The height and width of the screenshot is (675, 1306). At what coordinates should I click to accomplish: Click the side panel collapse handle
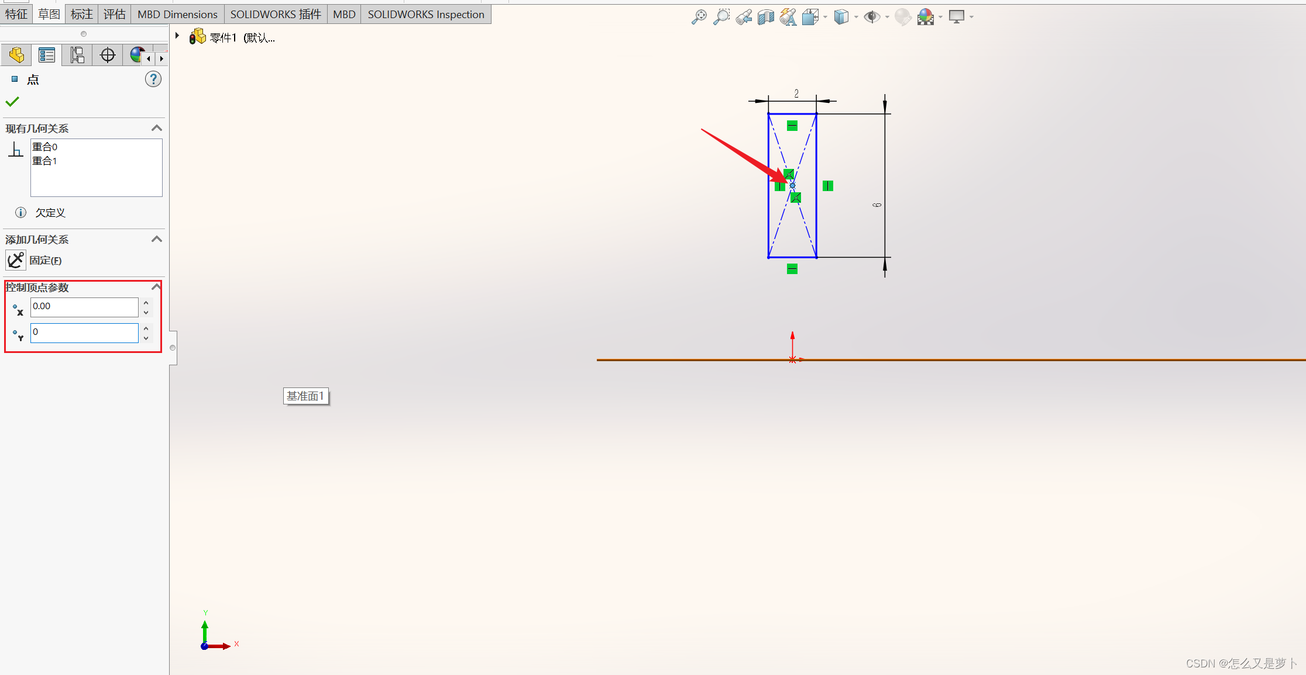[173, 348]
